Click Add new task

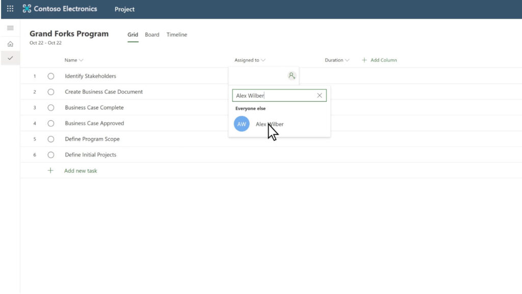point(81,171)
